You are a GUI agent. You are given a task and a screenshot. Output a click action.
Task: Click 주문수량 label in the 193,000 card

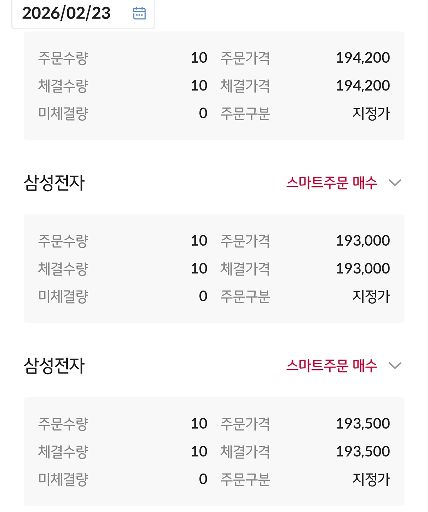point(63,241)
